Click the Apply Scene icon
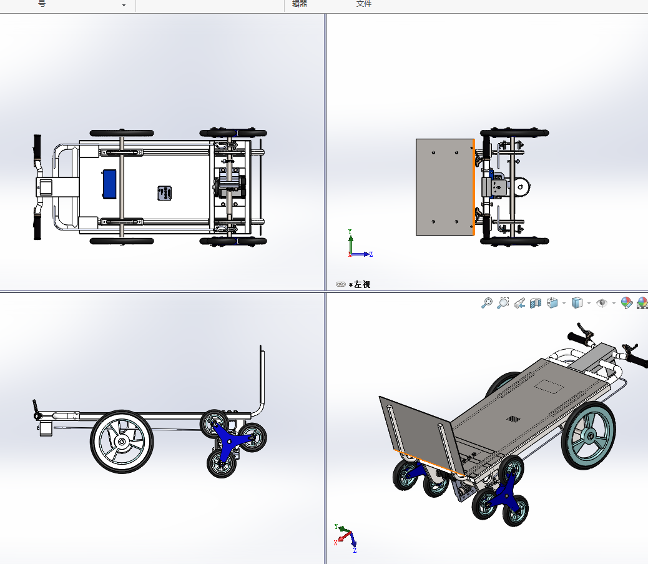 [642, 303]
